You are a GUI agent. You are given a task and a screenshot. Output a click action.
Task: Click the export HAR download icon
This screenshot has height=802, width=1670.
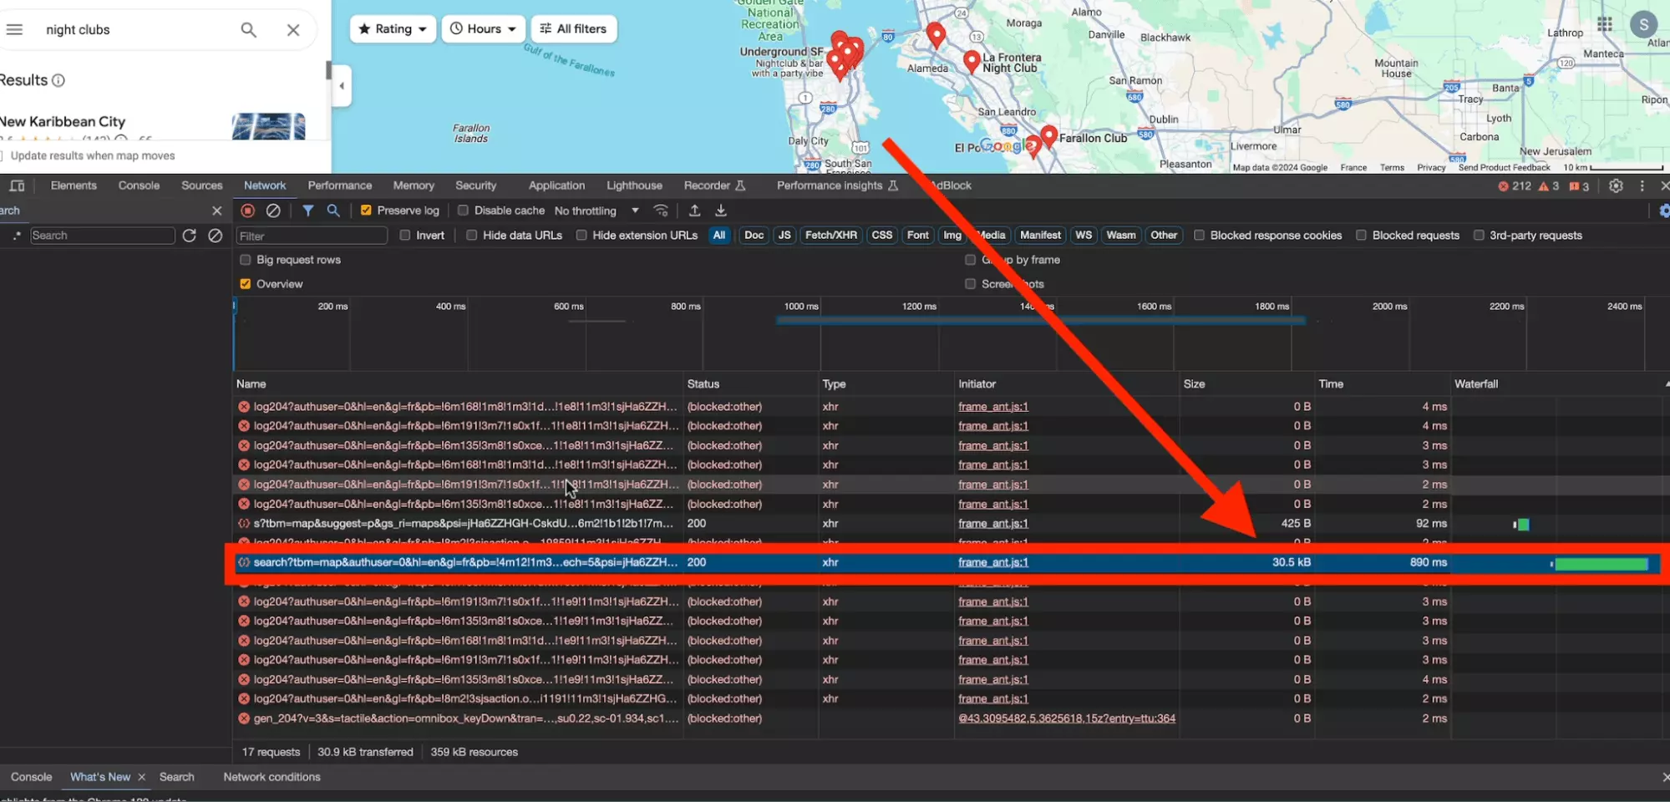click(x=721, y=211)
